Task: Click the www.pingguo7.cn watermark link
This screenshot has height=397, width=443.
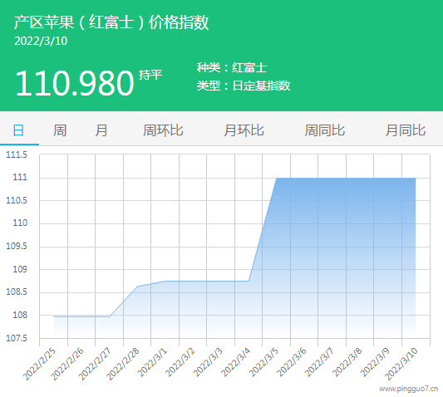Action: coord(409,389)
